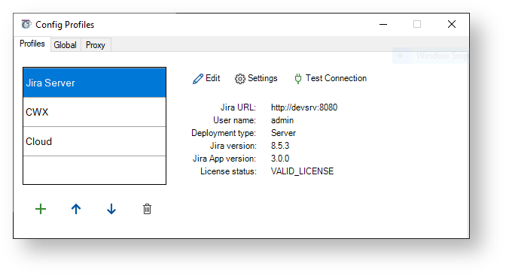Delete the profile using the trash icon
This screenshot has width=506, height=275.
[x=147, y=209]
